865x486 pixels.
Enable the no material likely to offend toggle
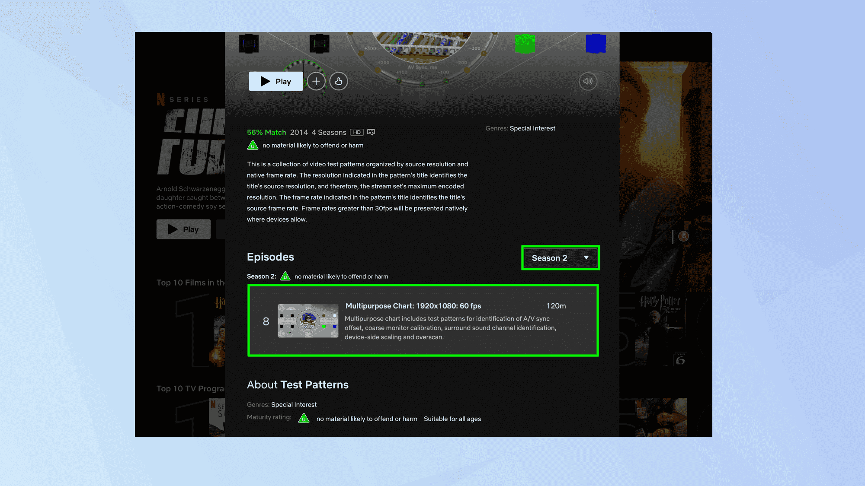coord(253,145)
